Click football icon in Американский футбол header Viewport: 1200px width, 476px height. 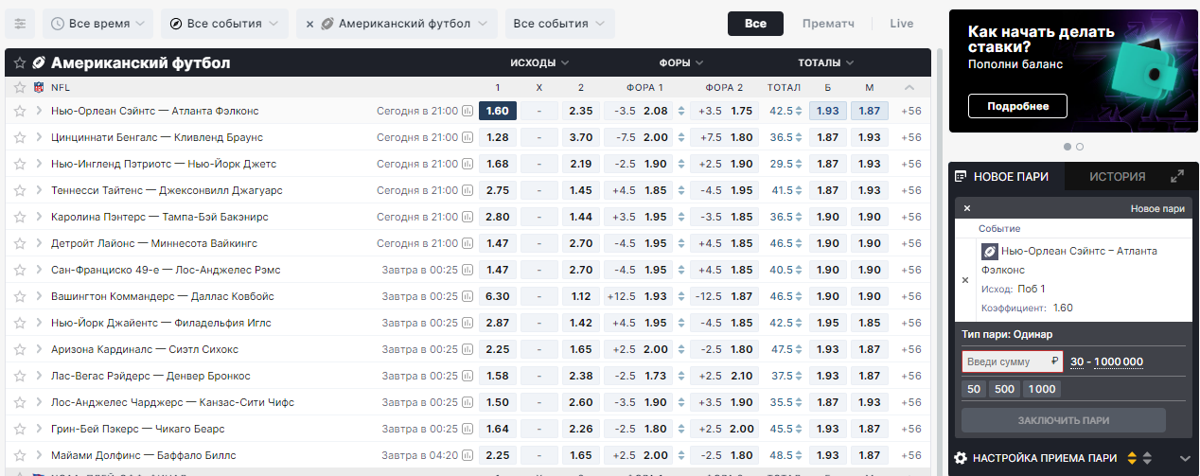point(39,63)
